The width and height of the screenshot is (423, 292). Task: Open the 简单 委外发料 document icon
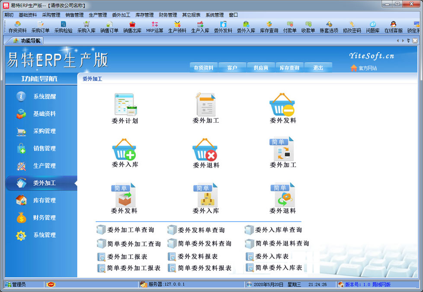coord(124,195)
